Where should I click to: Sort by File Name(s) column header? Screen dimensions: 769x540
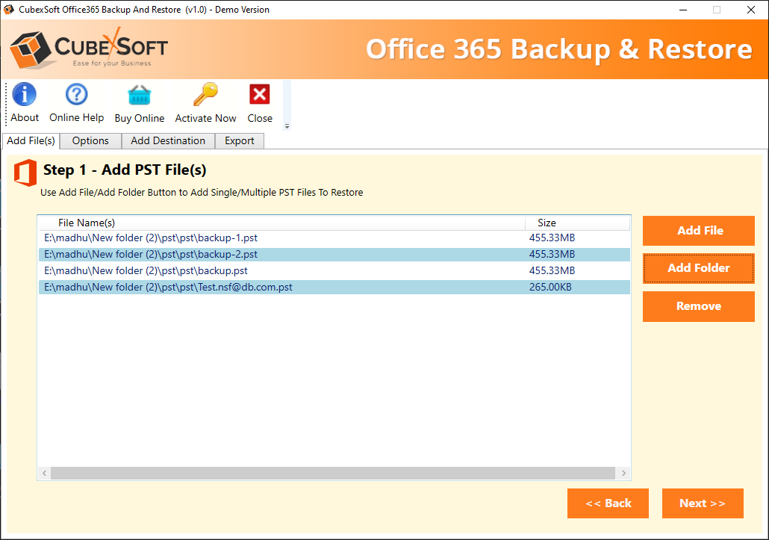282,223
